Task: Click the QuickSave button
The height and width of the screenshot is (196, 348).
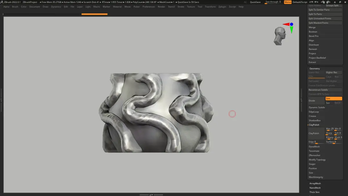Action: pos(255,2)
